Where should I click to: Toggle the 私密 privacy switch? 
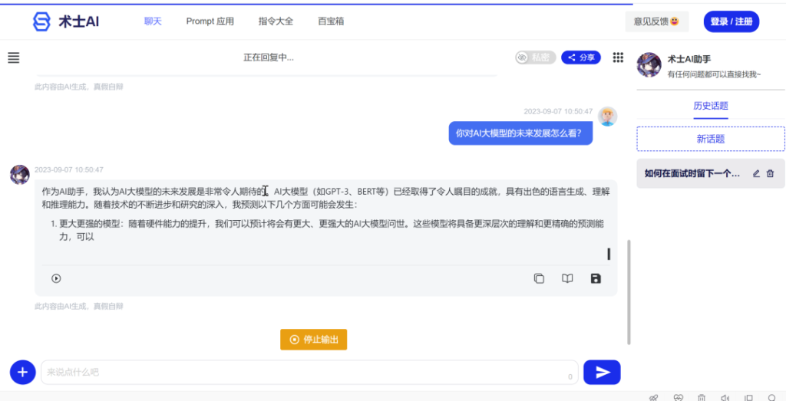tap(535, 58)
